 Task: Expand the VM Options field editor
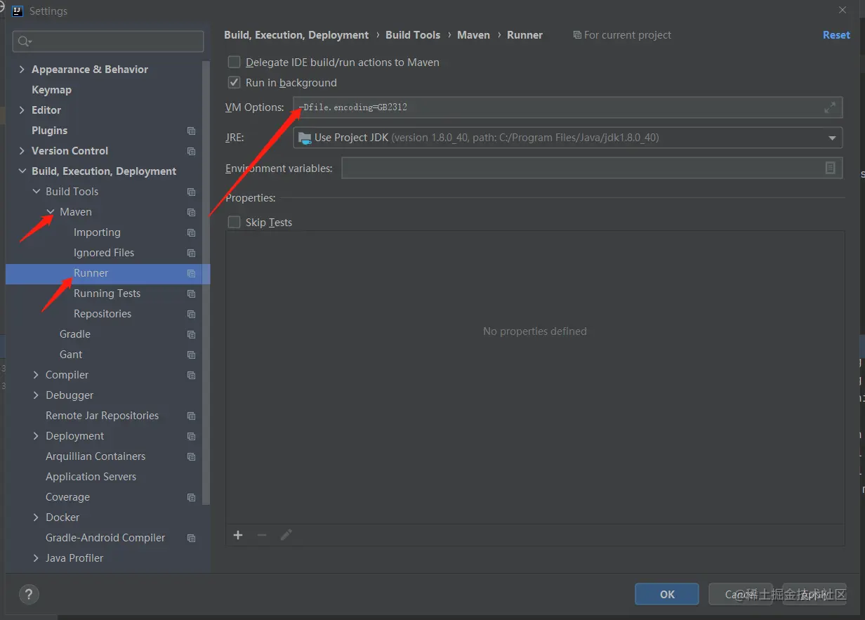pos(830,107)
